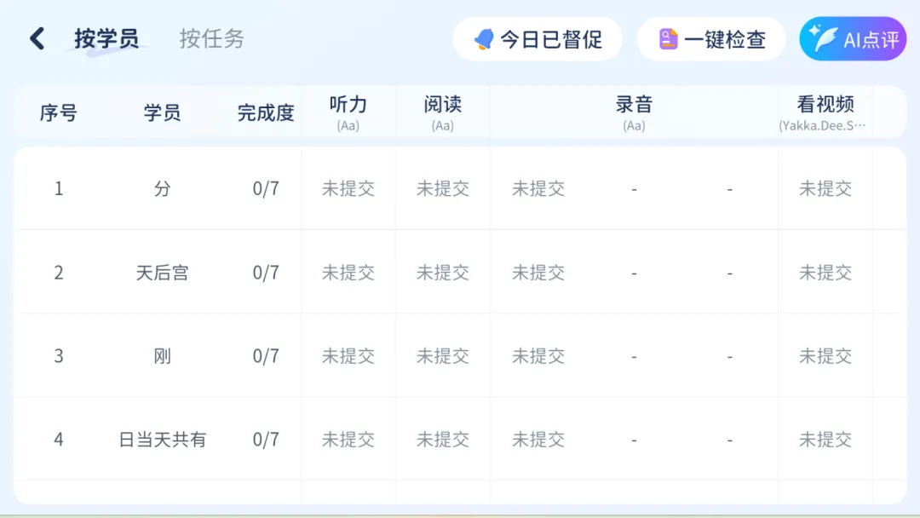This screenshot has height=518, width=920.
Task: Click the clipboard icon for 一键检查
Action: pyautogui.click(x=669, y=39)
